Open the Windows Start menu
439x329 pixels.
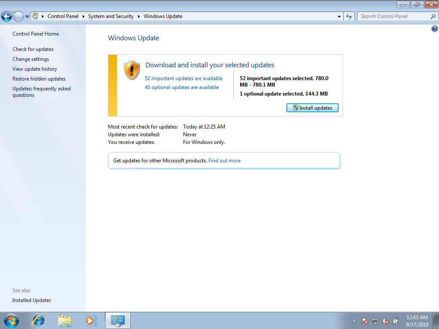click(x=12, y=320)
